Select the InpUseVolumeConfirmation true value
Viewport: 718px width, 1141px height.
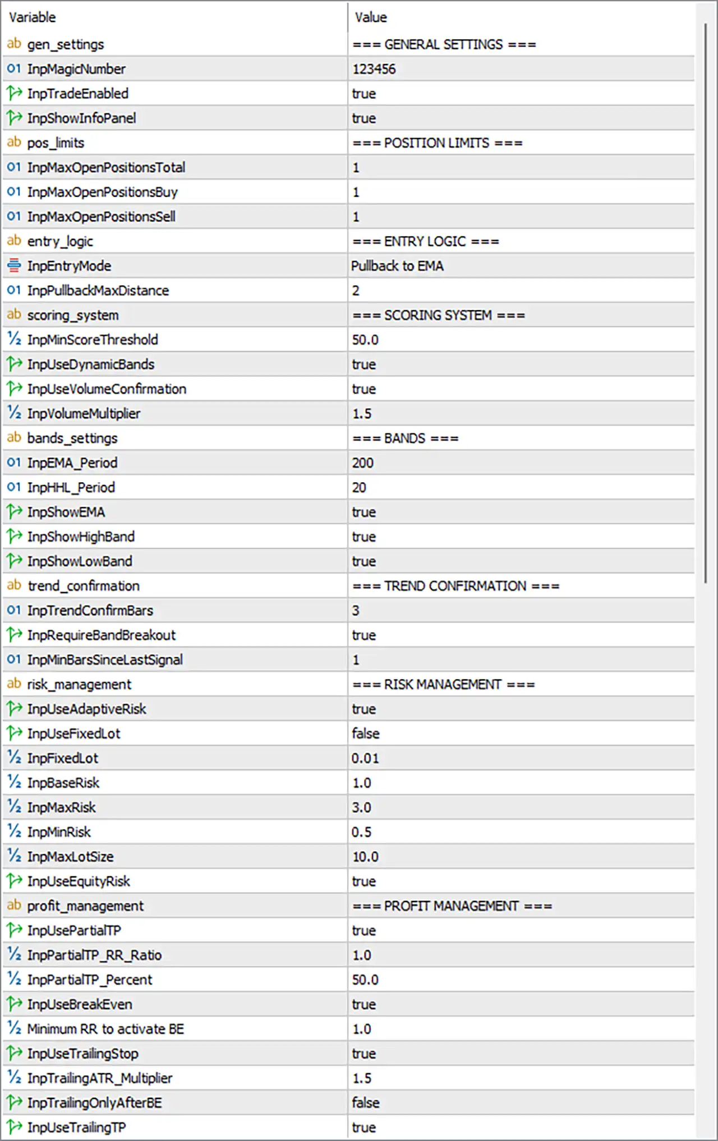point(364,389)
